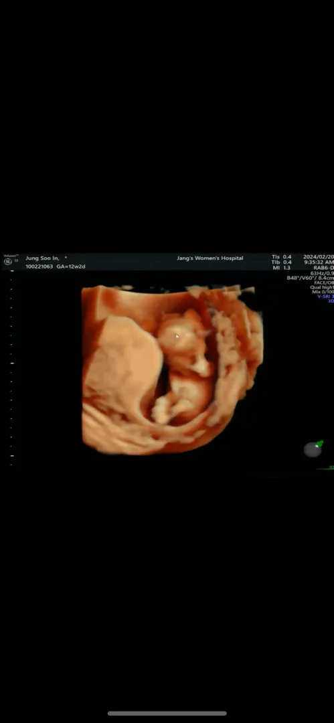
Task: Click the green light direction marker
Action: point(319,444)
